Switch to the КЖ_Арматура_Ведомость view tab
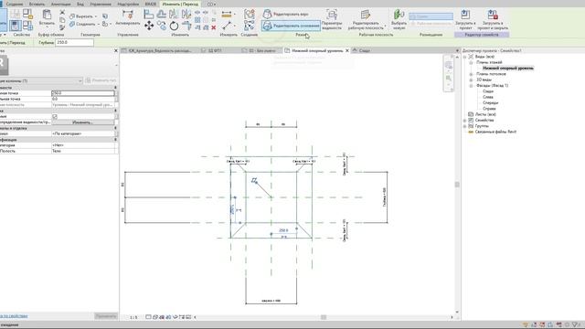 pyautogui.click(x=157, y=50)
